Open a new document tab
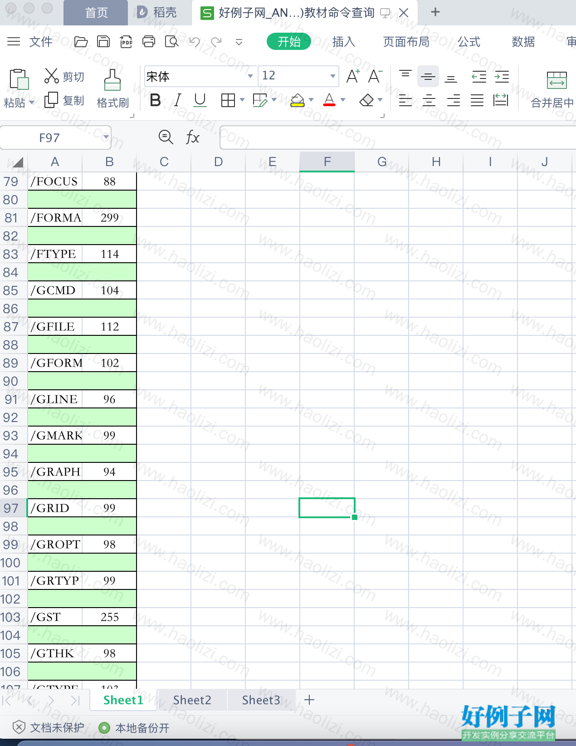The height and width of the screenshot is (746, 576). (435, 12)
